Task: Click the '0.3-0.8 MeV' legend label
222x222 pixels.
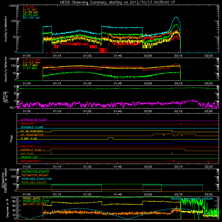Action: tap(32, 62)
